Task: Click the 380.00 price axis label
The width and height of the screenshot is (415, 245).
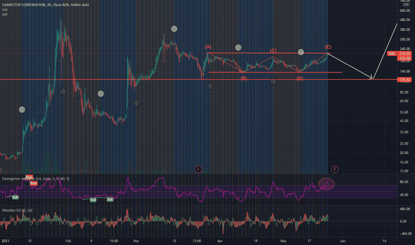Action: click(x=405, y=30)
